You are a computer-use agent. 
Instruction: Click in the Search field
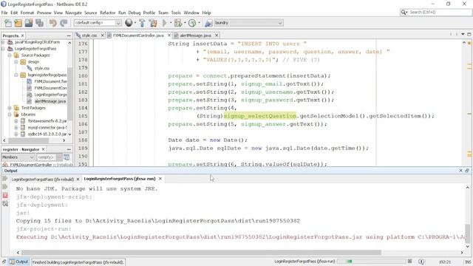pos(440,13)
